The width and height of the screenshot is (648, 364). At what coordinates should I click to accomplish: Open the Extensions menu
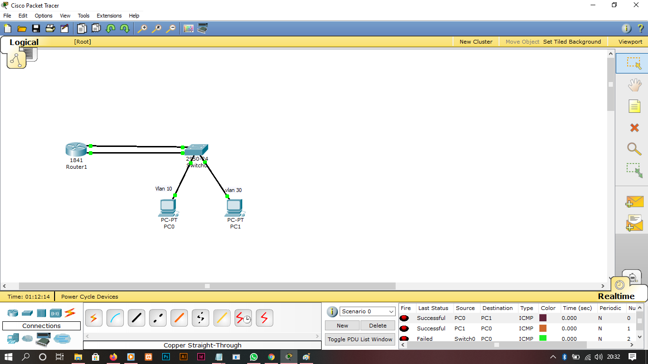[109, 16]
